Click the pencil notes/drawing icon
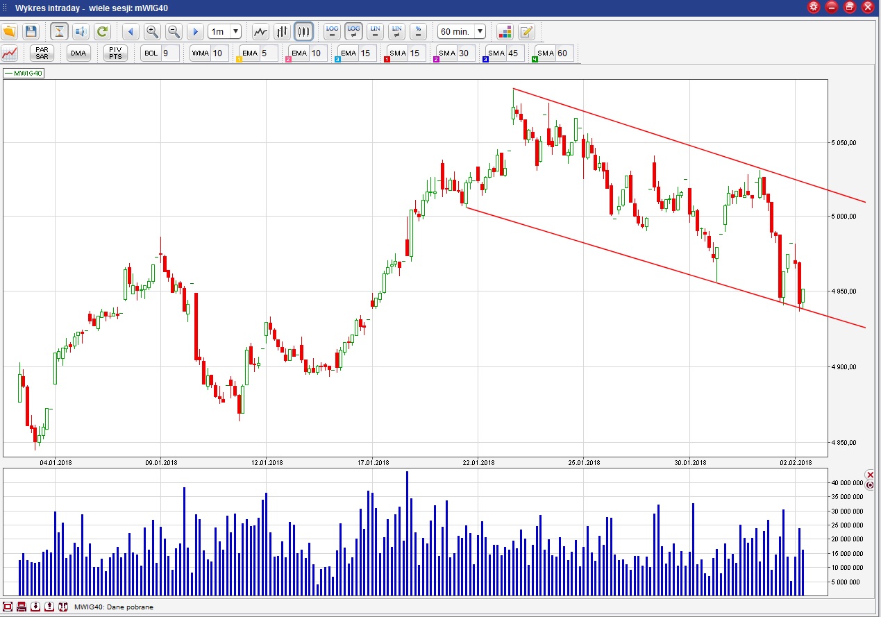Screen dimensions: 881x617 point(526,31)
